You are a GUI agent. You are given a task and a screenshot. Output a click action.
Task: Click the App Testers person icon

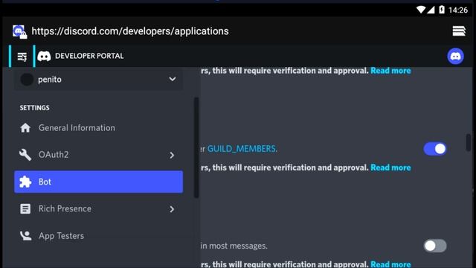coord(25,236)
